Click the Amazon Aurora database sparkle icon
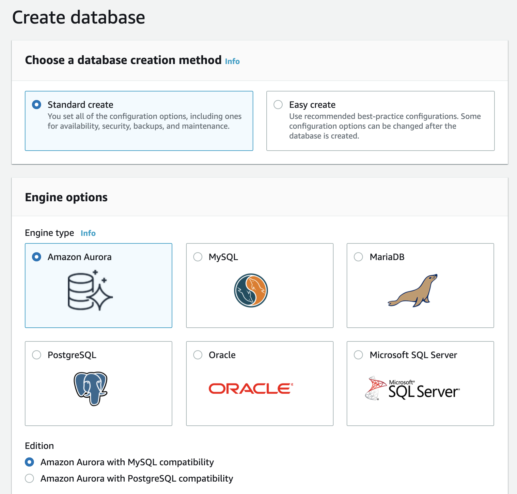517x494 pixels. pyautogui.click(x=90, y=290)
